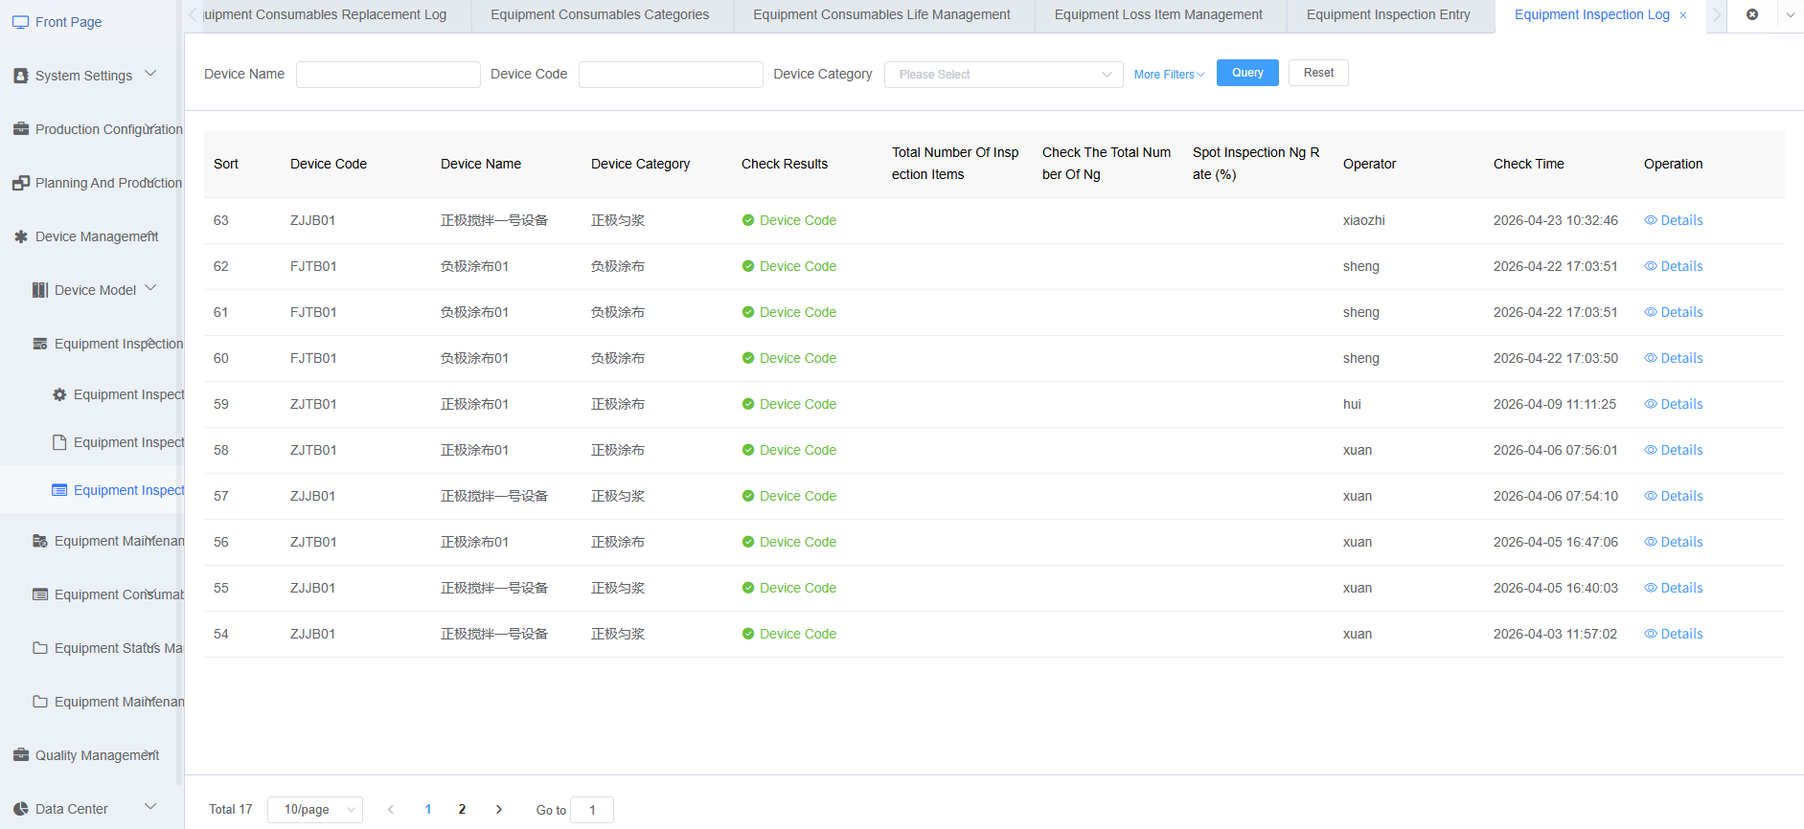
Task: Focus the Device Code input field
Action: (x=671, y=75)
